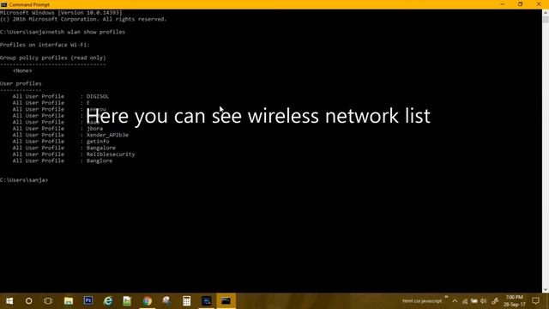Viewport: 549px width, 309px height.
Task: Open Cortana search circle in taskbar
Action: 28,301
